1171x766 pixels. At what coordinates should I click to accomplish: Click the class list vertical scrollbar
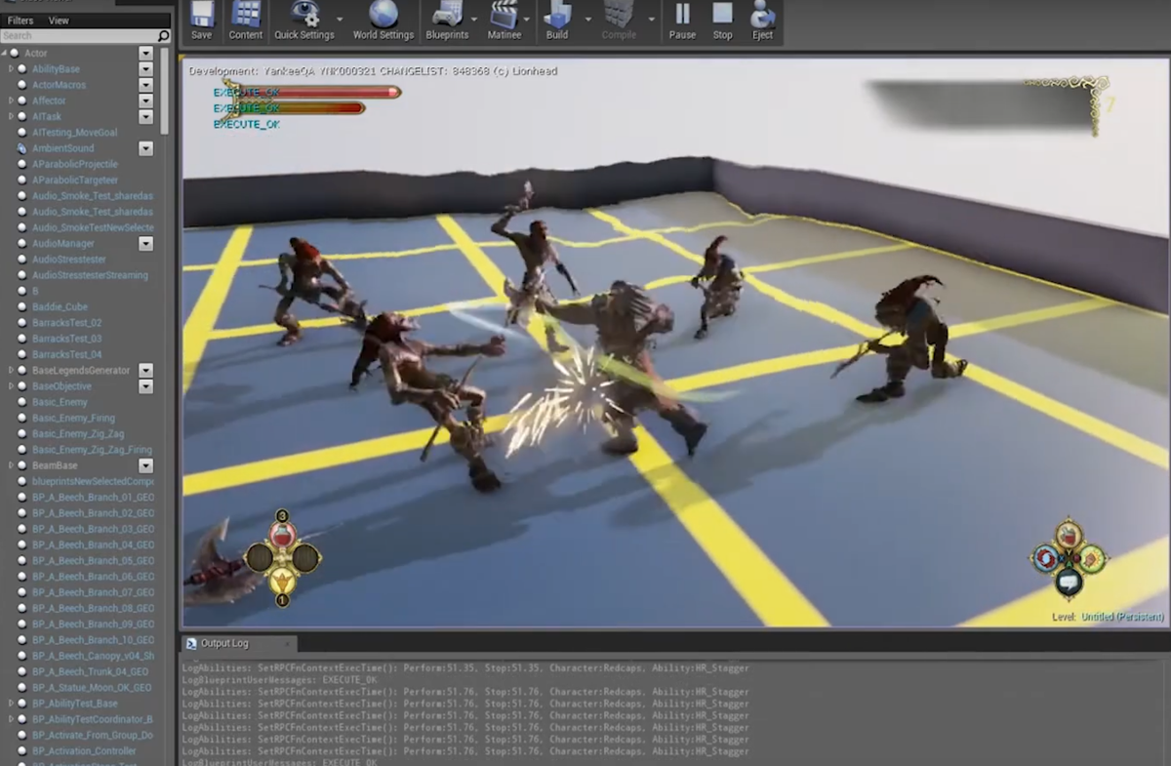tap(165, 90)
